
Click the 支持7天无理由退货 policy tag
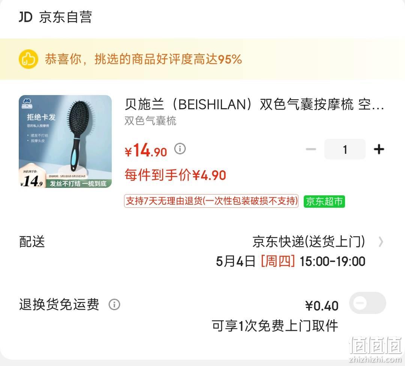[x=211, y=201]
